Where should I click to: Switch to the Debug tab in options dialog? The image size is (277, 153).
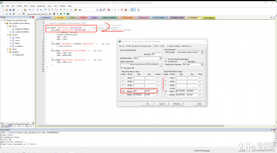(x=177, y=46)
